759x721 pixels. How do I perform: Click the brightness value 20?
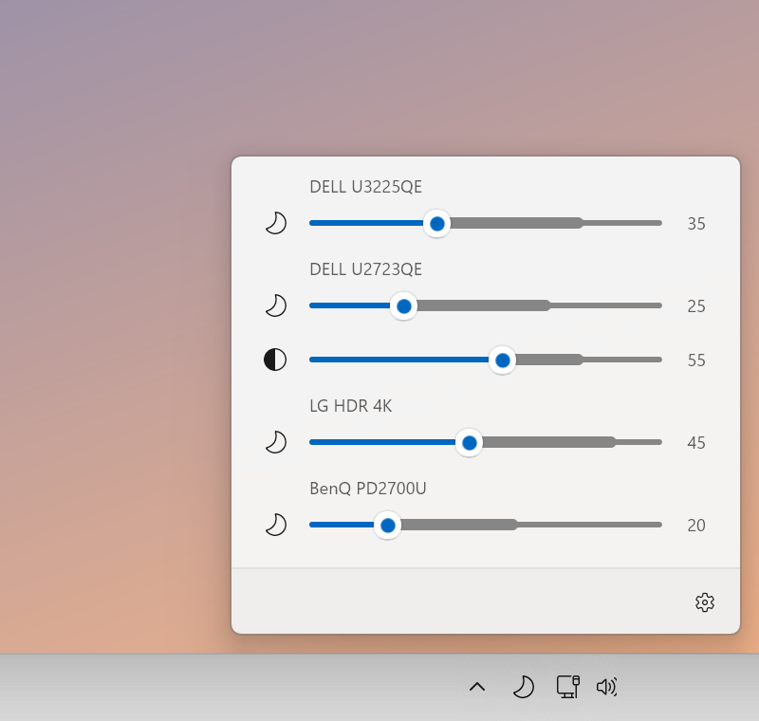[x=696, y=526]
